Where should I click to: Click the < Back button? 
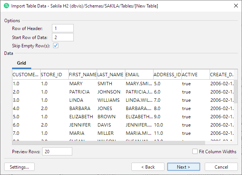tap(148, 167)
